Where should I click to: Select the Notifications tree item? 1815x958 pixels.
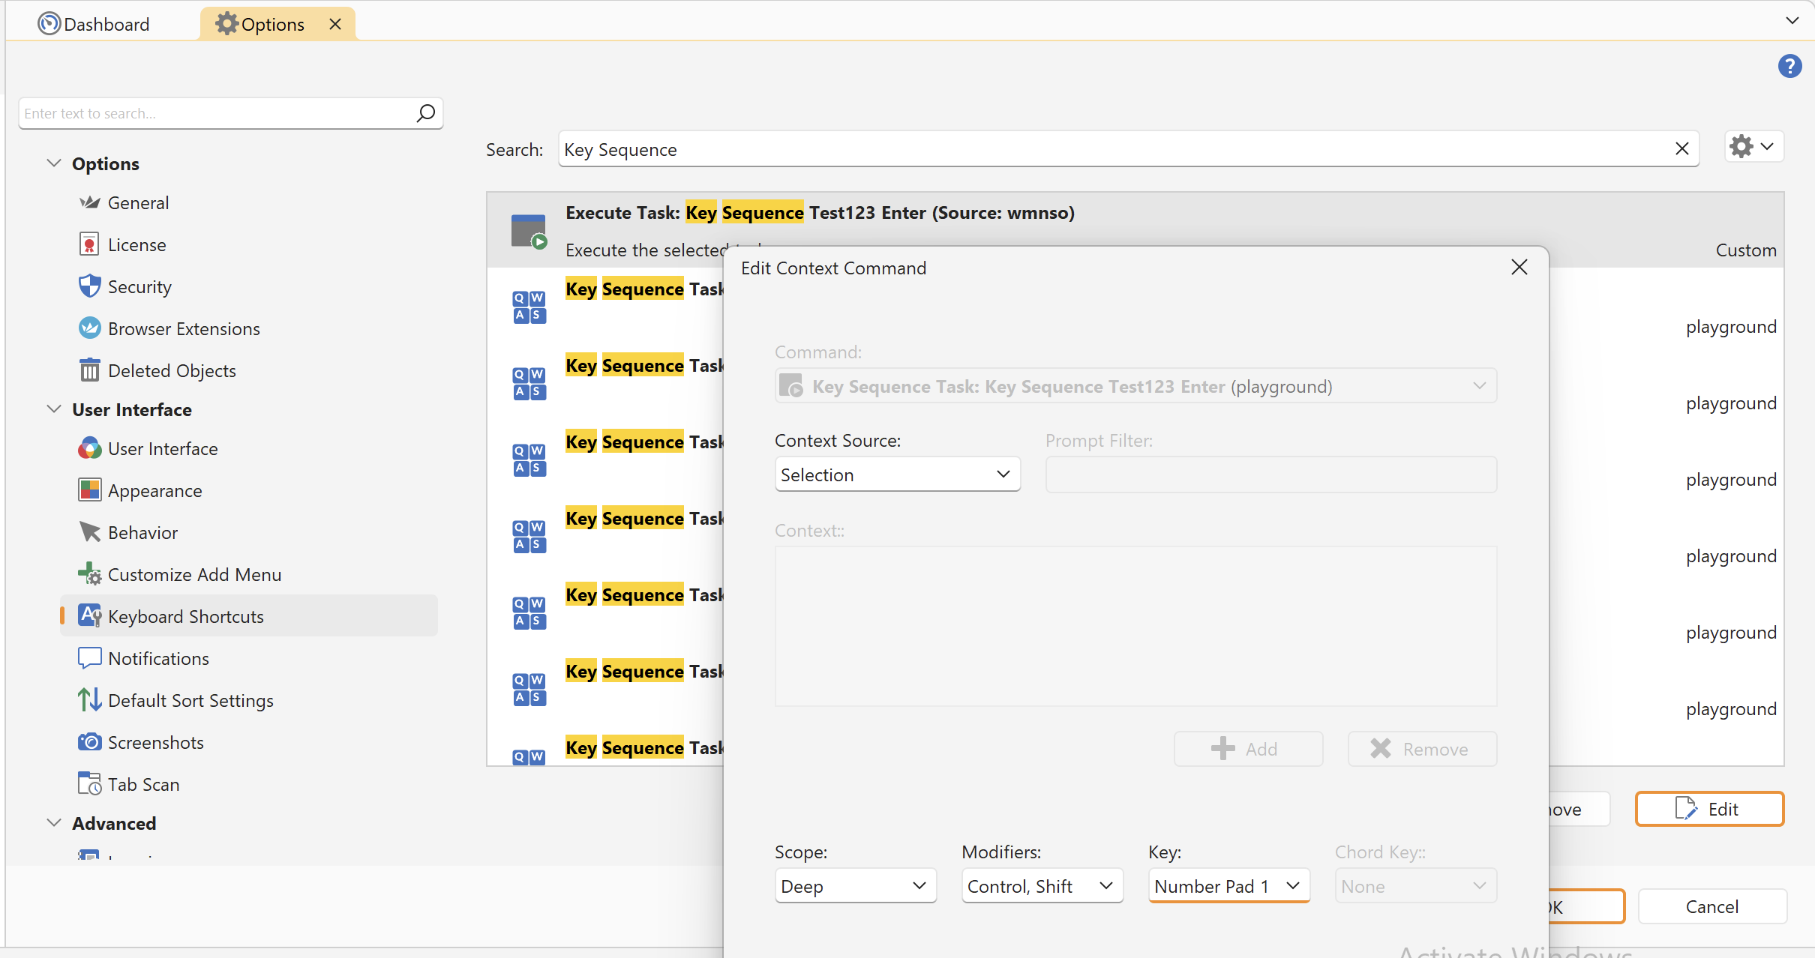(x=158, y=659)
